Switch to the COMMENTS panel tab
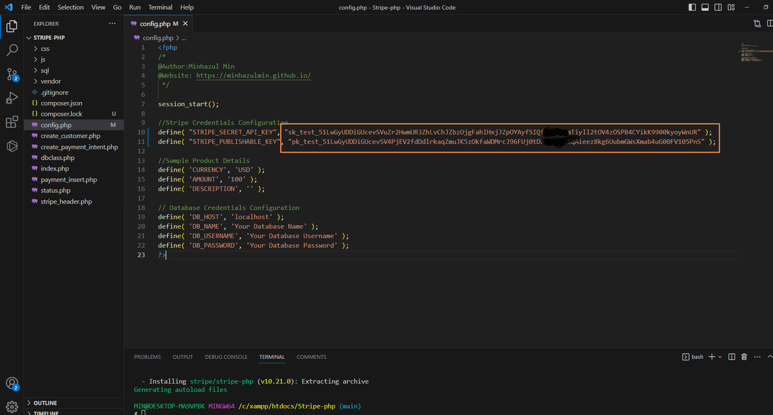Image resolution: width=773 pixels, height=415 pixels. point(311,356)
